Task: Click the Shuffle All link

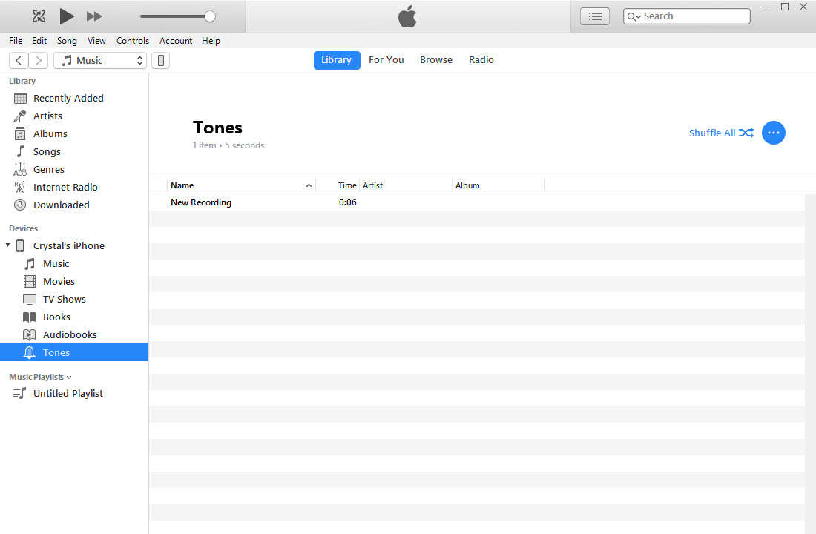Action: click(721, 133)
